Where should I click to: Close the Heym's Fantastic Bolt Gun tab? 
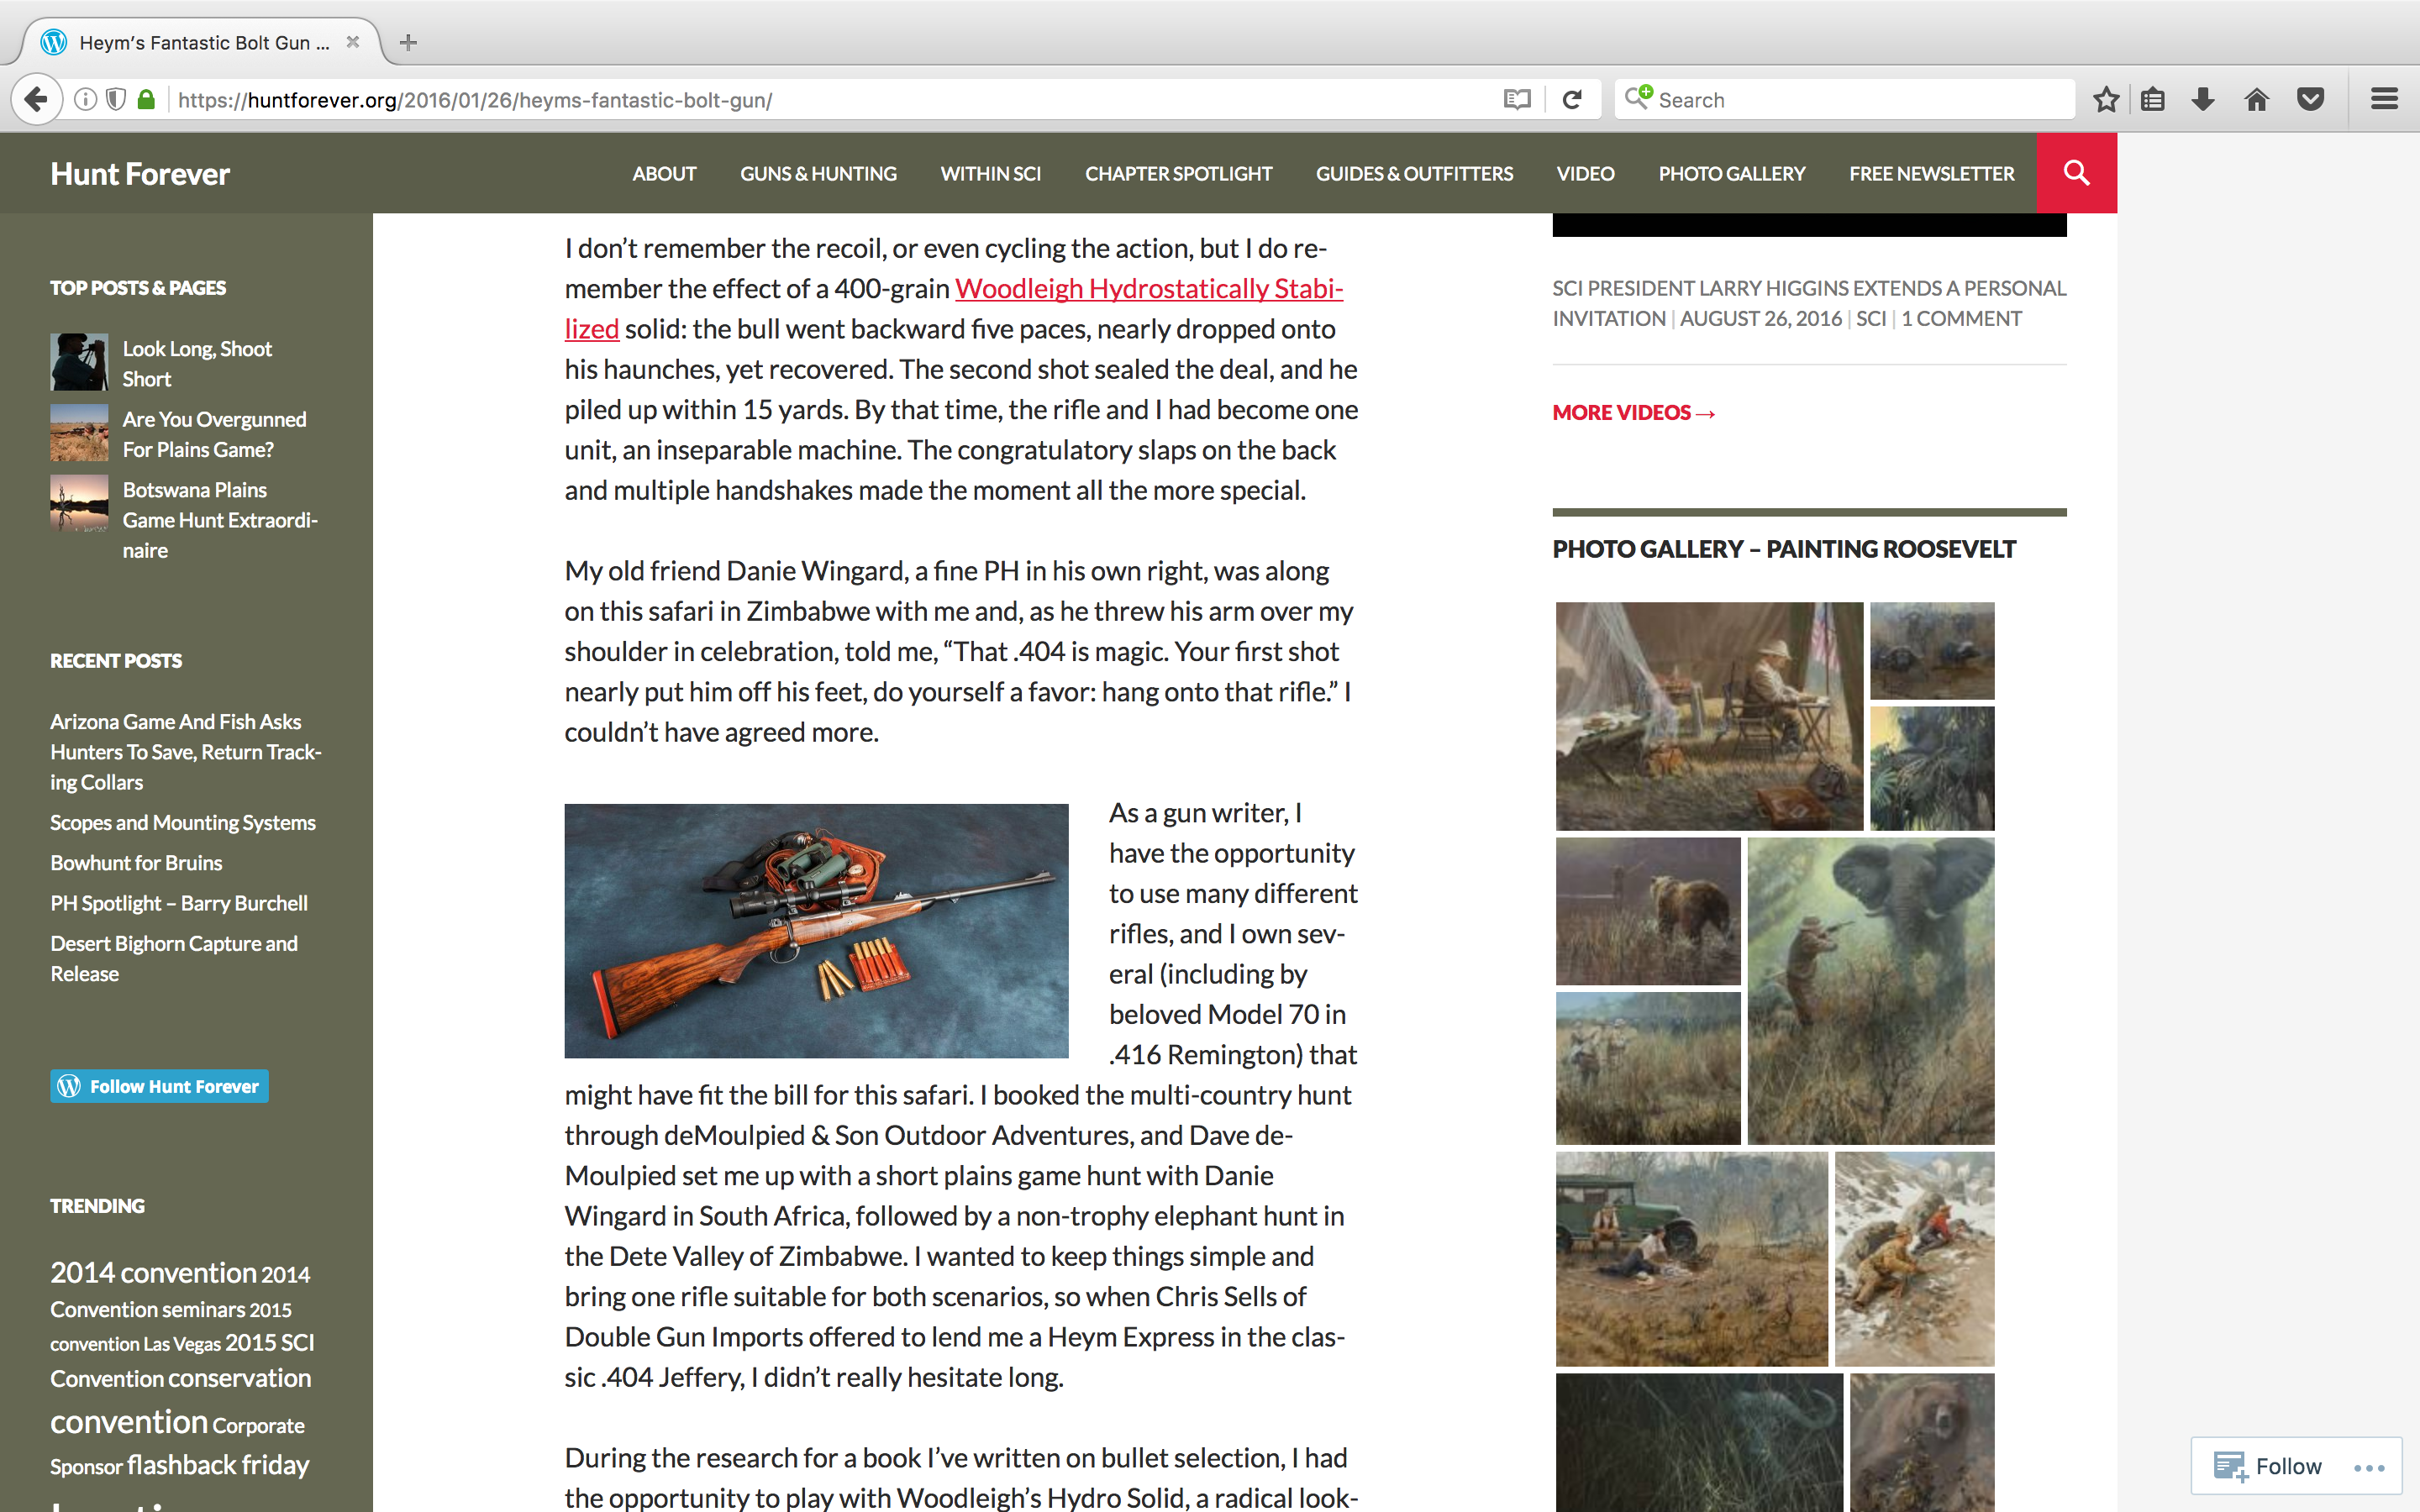(353, 42)
